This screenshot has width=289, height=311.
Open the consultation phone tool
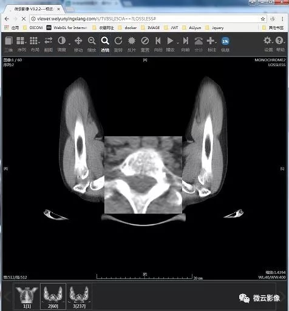tap(199, 44)
